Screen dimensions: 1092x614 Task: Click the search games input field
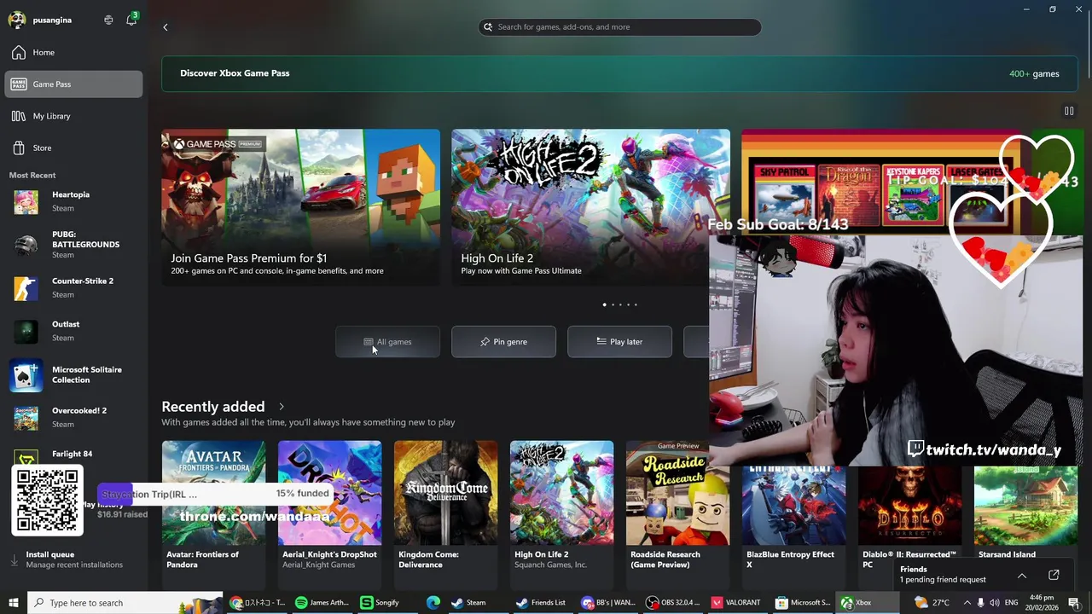point(619,26)
